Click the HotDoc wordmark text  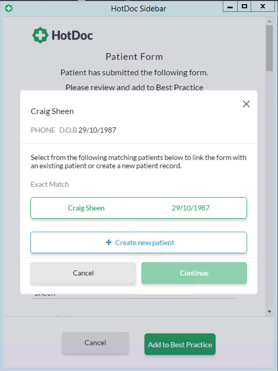(72, 35)
